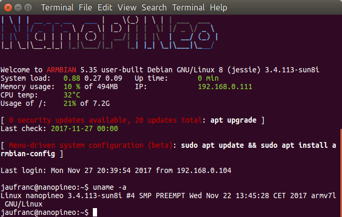Image resolution: width=342 pixels, height=217 pixels.
Task: Click the orange scrollbar handle on the right edge
Action: [x=341, y=172]
